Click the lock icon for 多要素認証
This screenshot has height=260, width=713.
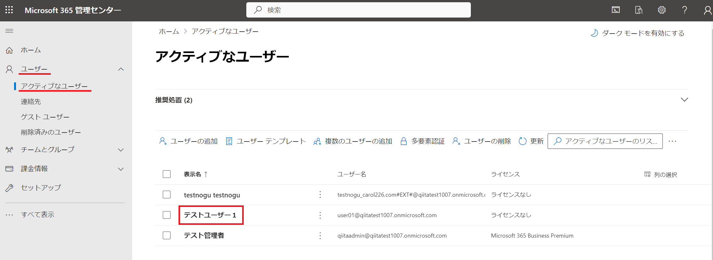(404, 141)
